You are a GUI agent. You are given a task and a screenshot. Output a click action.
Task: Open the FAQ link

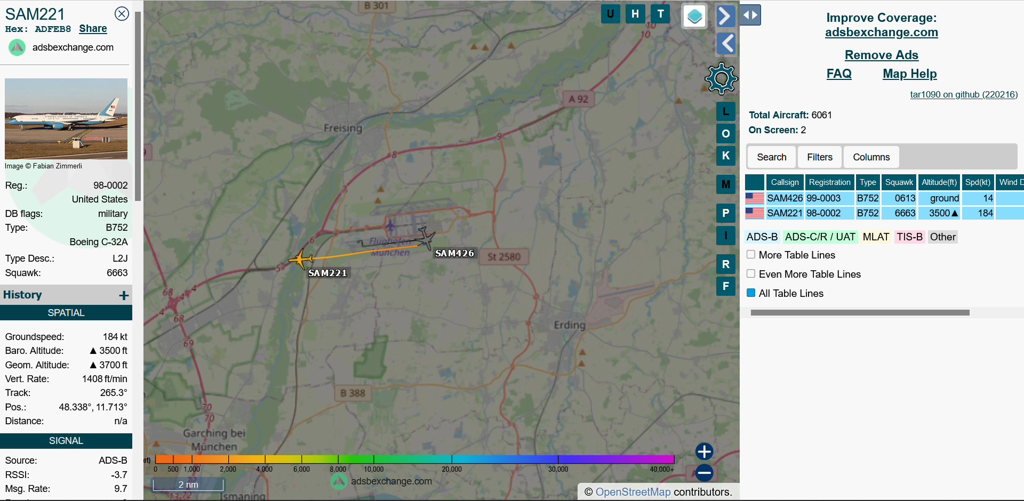point(839,74)
